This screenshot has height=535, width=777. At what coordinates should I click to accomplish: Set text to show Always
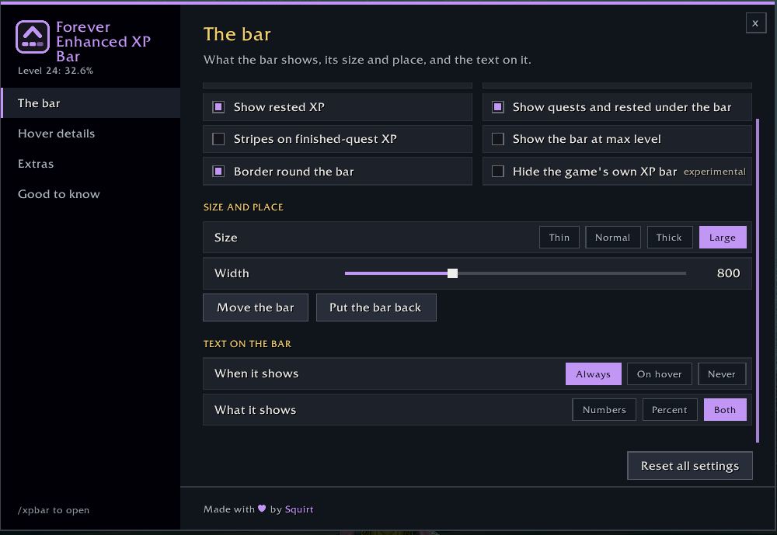(x=593, y=374)
